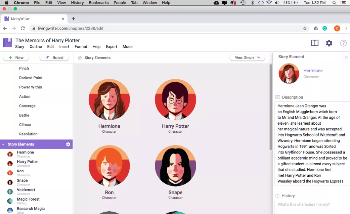Click the help question mark icon
The height and width of the screenshot is (214, 350).
342,43
